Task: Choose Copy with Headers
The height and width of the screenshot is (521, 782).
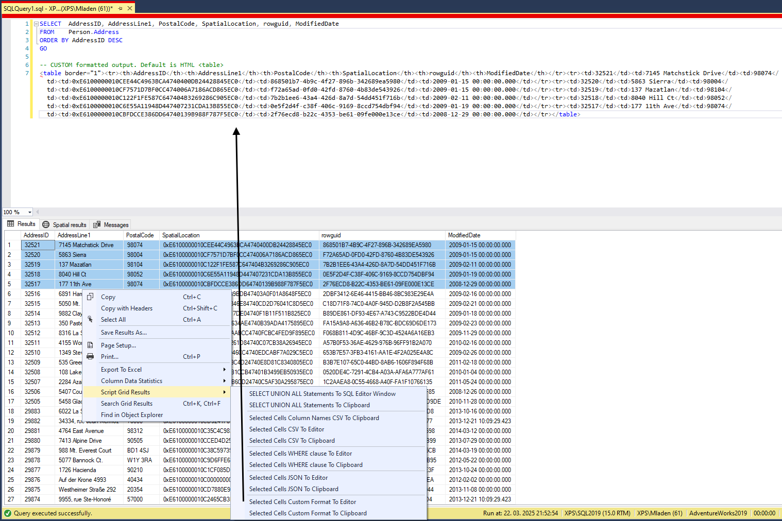Action: click(157, 308)
